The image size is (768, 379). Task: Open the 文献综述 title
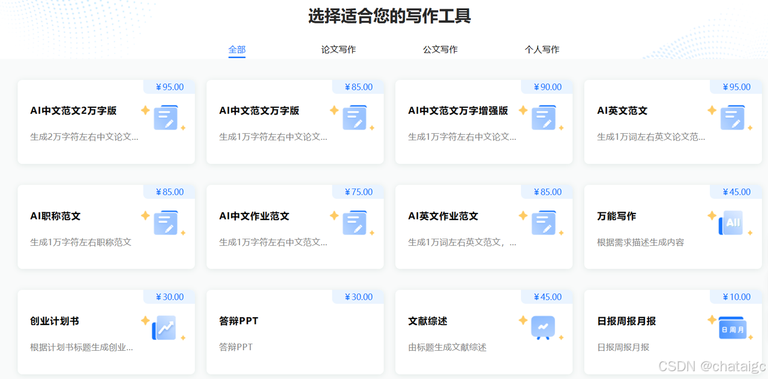[428, 321]
